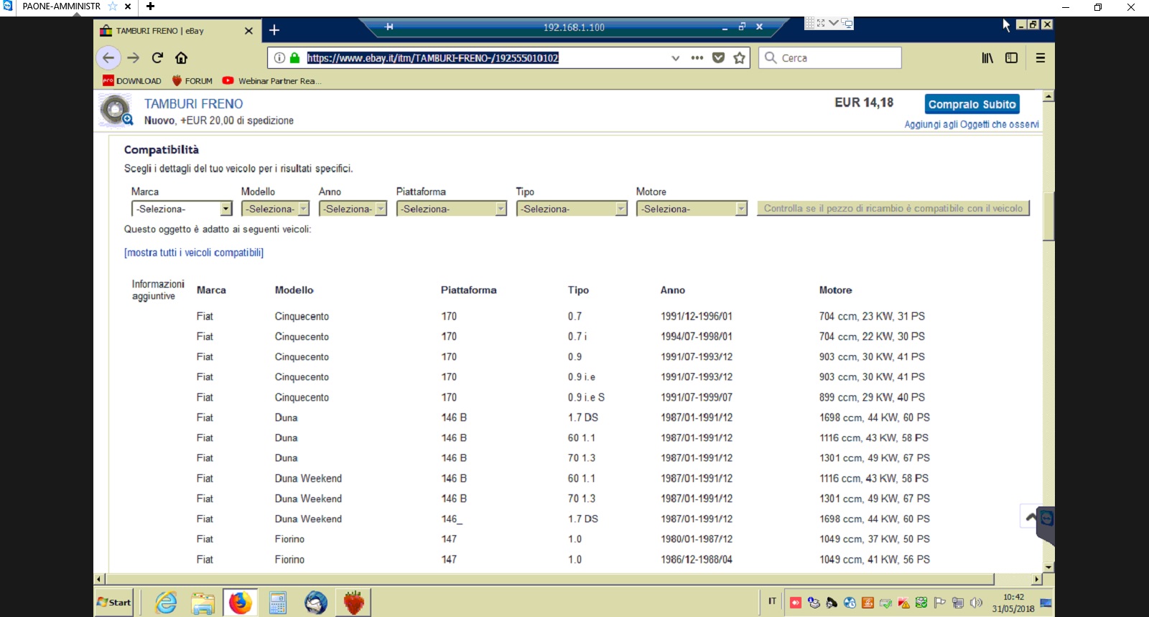Open the Firefox library icon
1149x617 pixels.
[988, 58]
